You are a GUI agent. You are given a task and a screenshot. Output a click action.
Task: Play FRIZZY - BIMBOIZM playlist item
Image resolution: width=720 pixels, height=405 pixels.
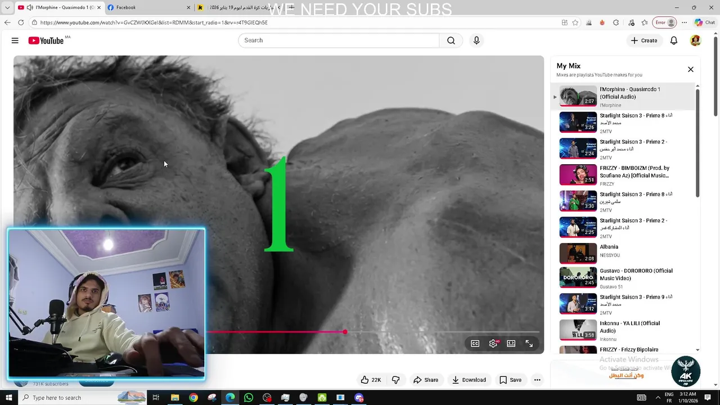click(623, 175)
